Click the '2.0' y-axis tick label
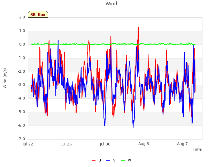 22,17
